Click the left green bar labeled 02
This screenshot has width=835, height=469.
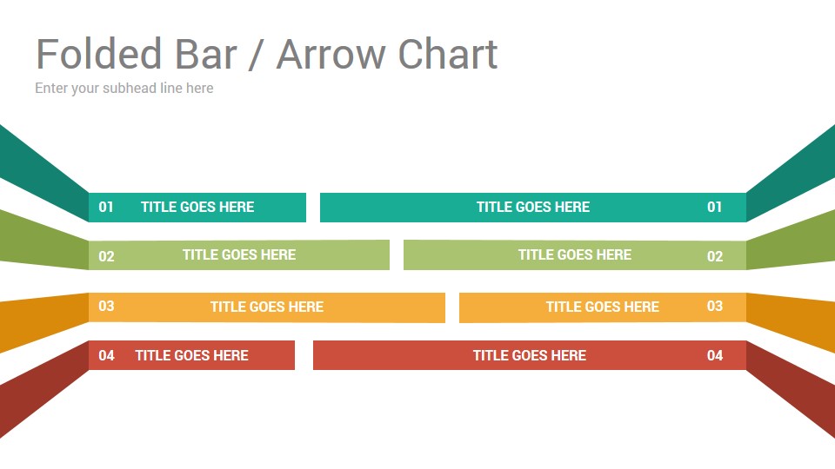tap(238, 255)
